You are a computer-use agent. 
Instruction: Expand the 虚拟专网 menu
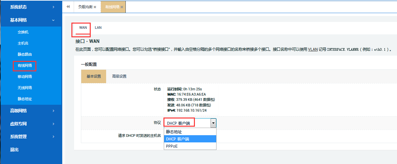coord(31,124)
